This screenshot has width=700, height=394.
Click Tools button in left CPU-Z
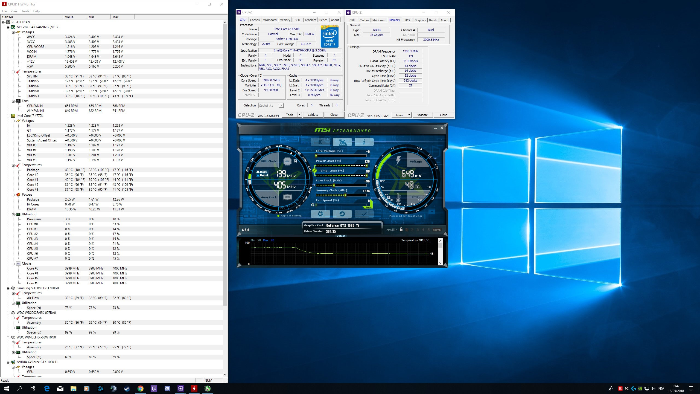[x=289, y=115]
